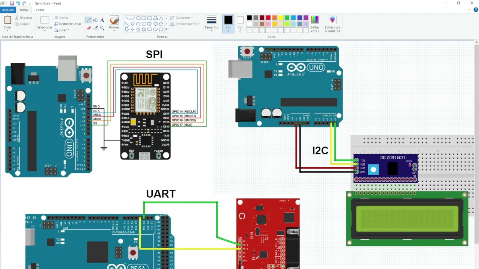Click the Cortar crop button

(61, 18)
